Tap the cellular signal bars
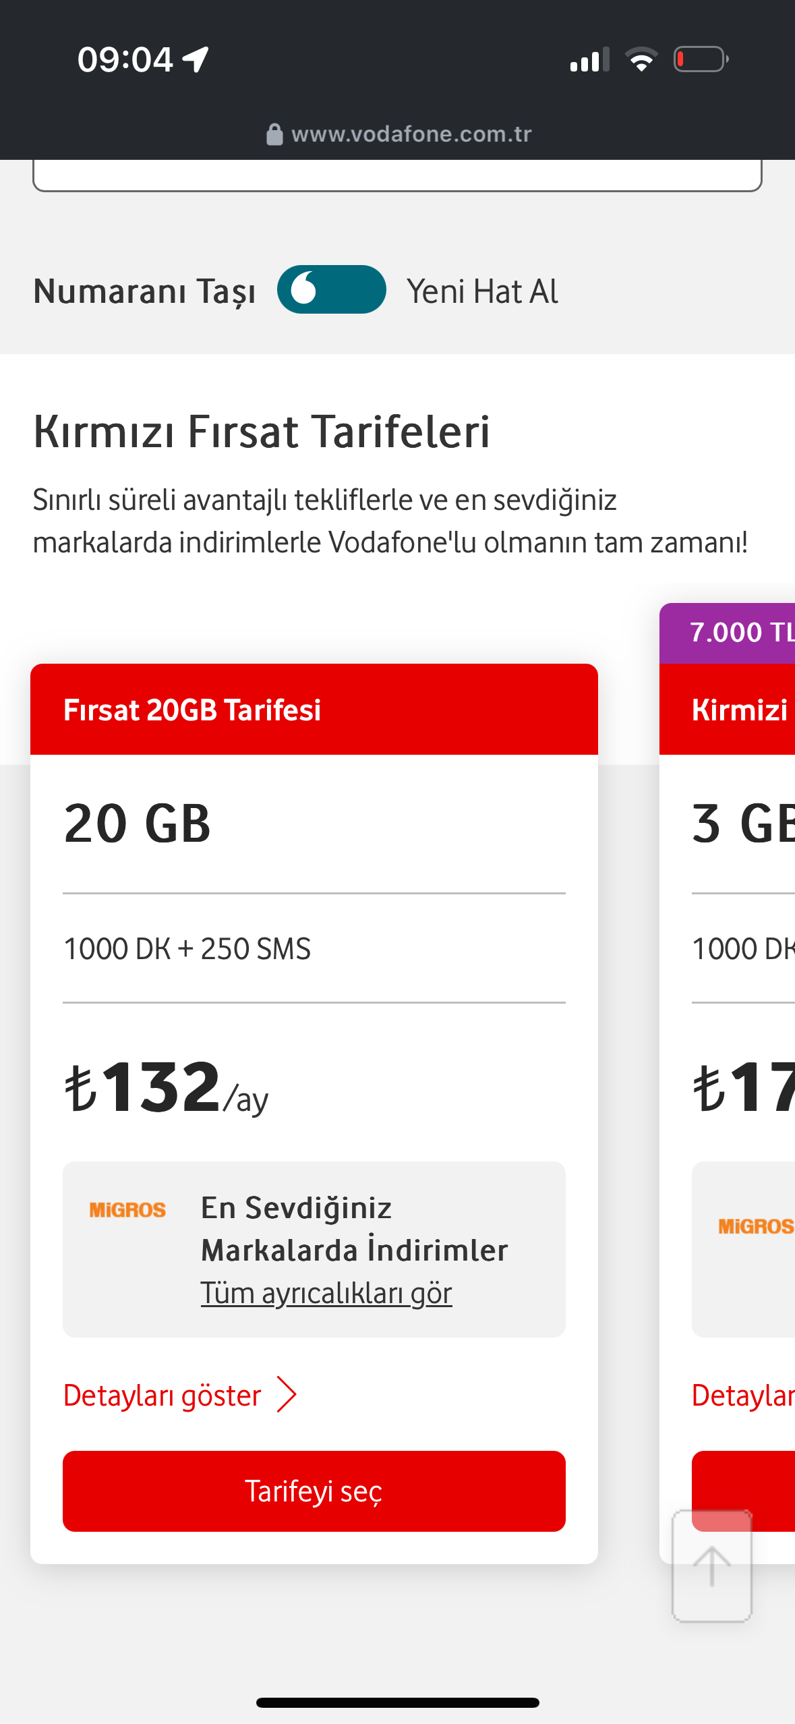Image resolution: width=795 pixels, height=1724 pixels. tap(589, 59)
